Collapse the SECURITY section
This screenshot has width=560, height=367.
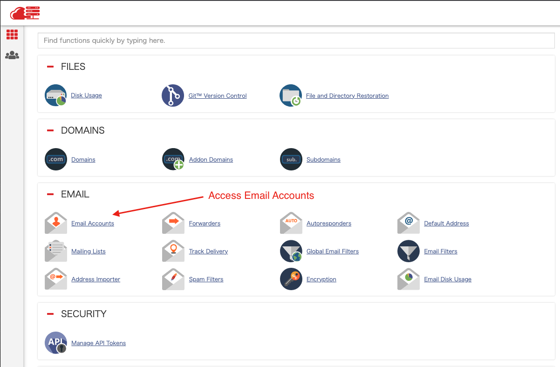pos(50,314)
